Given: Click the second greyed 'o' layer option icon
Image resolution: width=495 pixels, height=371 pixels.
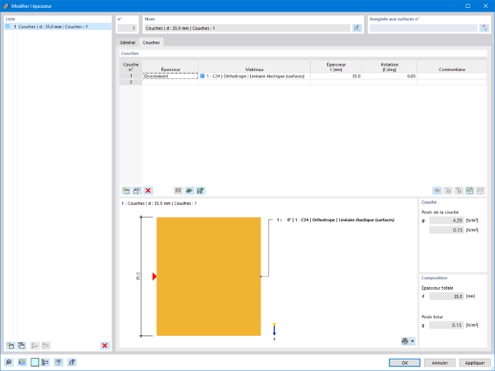Looking at the screenshot, I should pos(459,191).
